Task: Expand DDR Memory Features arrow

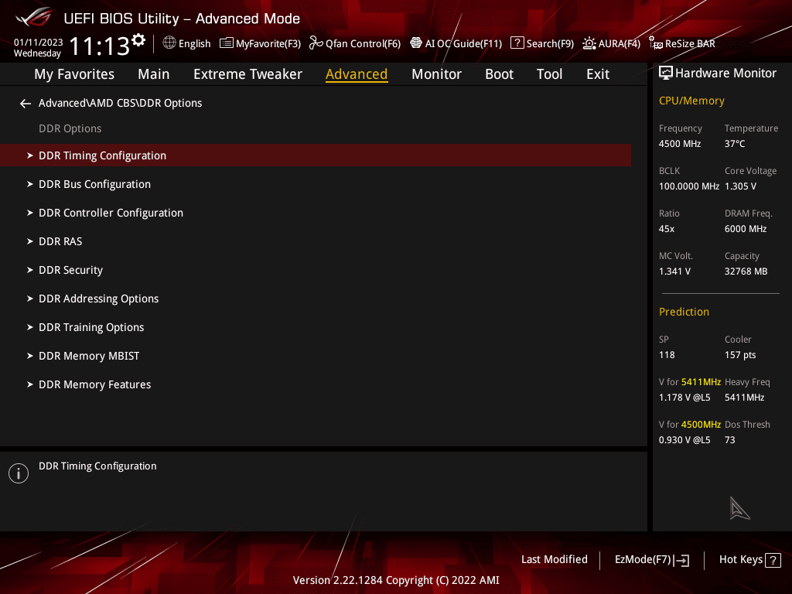Action: pyautogui.click(x=30, y=384)
